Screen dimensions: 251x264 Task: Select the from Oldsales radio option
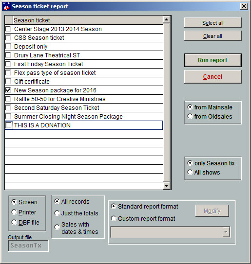[x=190, y=116]
